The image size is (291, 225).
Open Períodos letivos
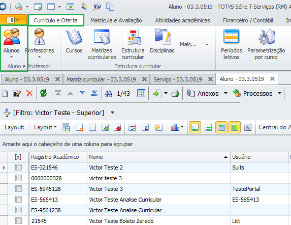231,44
